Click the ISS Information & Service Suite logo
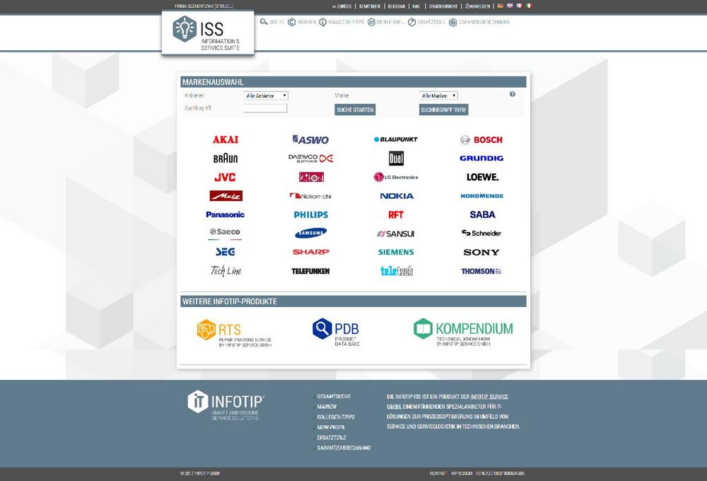The image size is (707, 481). (207, 33)
